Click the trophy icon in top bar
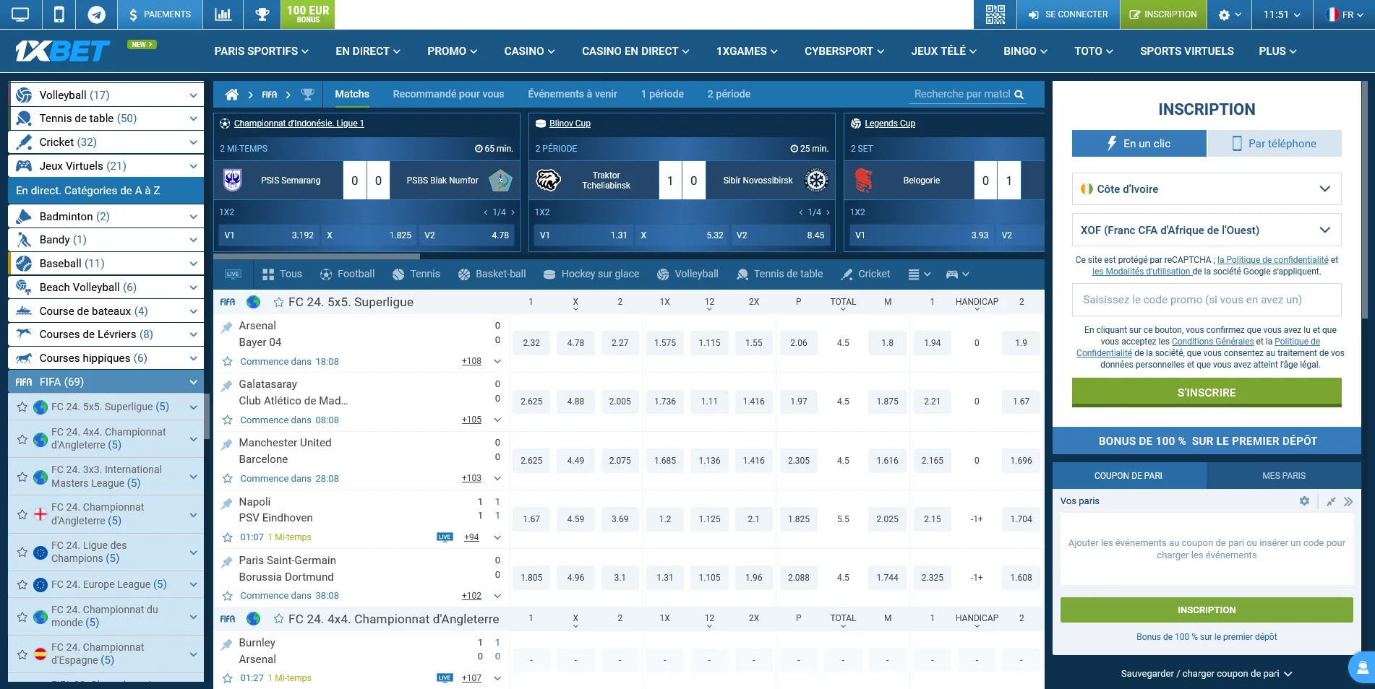Viewport: 1375px width, 689px height. tap(262, 14)
